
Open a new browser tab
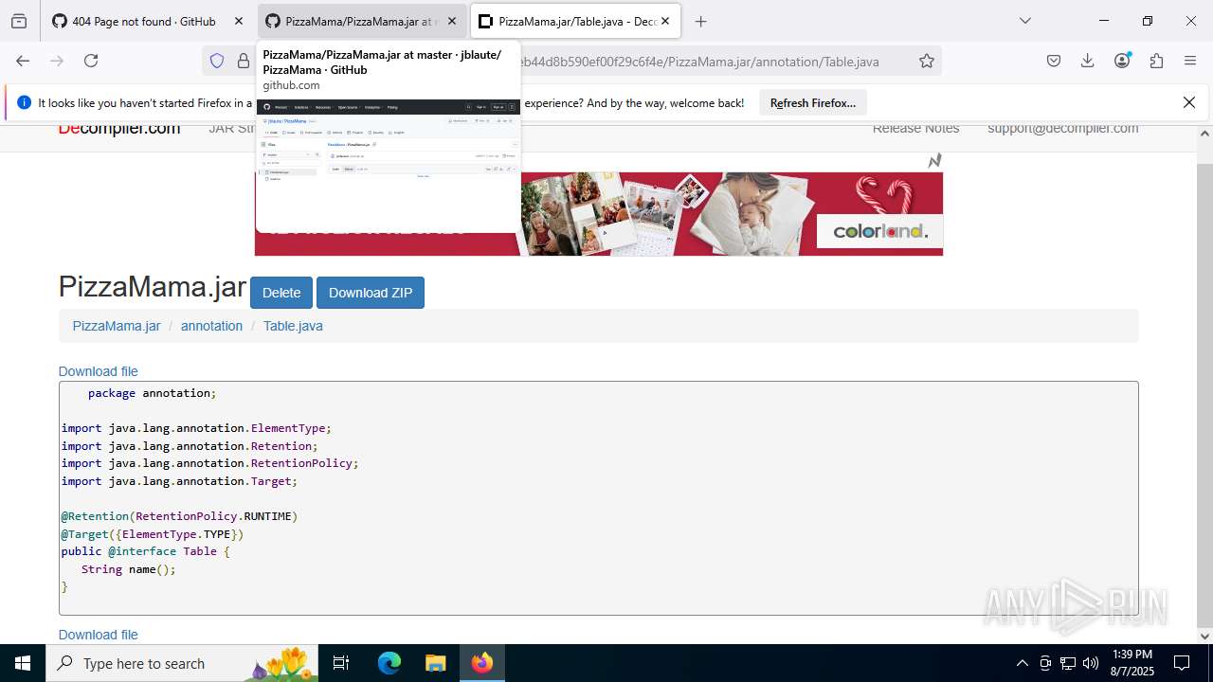click(700, 21)
